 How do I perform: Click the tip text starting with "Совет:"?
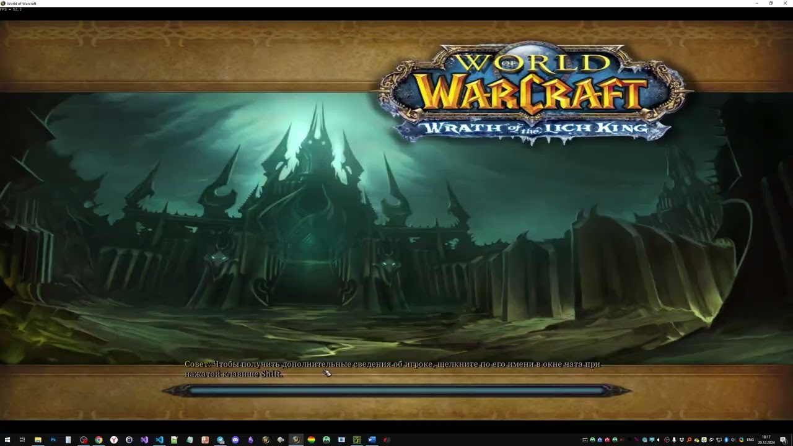pyautogui.click(x=392, y=369)
